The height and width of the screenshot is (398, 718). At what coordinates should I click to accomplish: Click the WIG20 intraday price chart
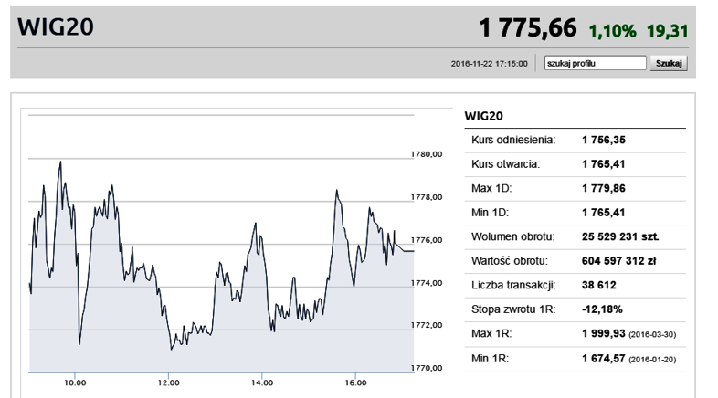(221, 244)
